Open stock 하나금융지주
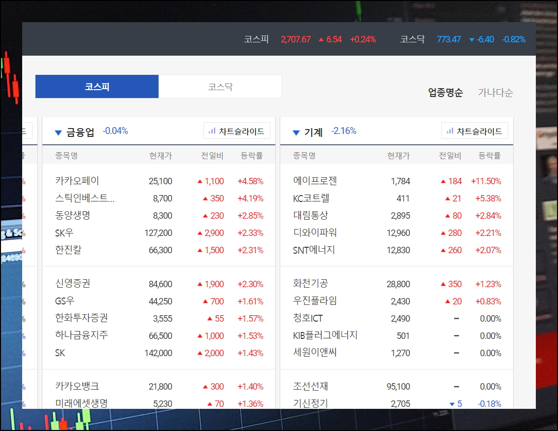 81,335
